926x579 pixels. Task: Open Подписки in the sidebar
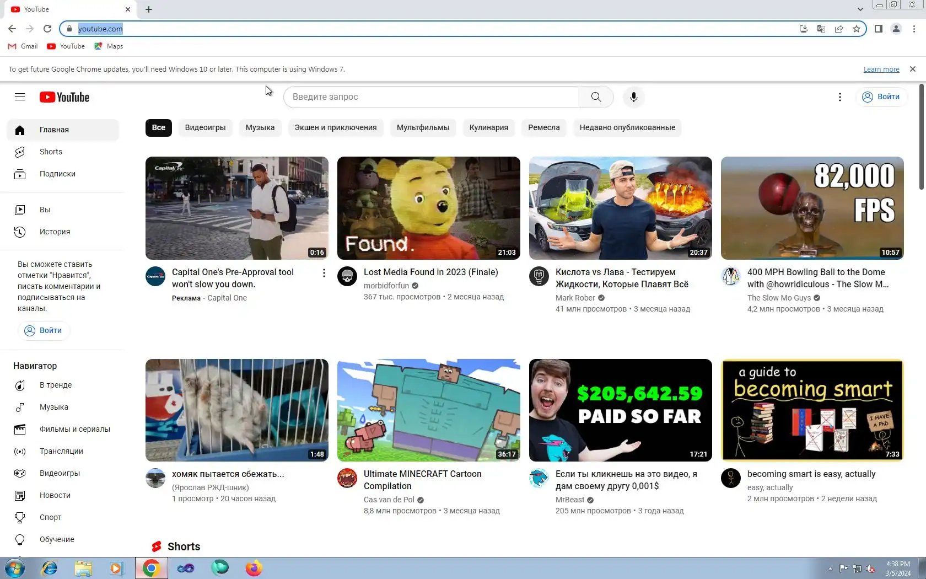coord(63,174)
